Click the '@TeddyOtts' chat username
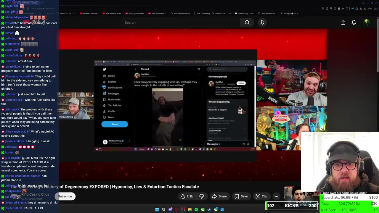 pyautogui.click(x=13, y=158)
